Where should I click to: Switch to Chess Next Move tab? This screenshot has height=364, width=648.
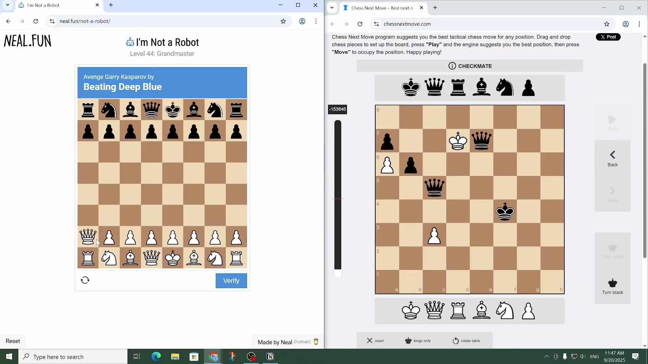[x=383, y=8]
